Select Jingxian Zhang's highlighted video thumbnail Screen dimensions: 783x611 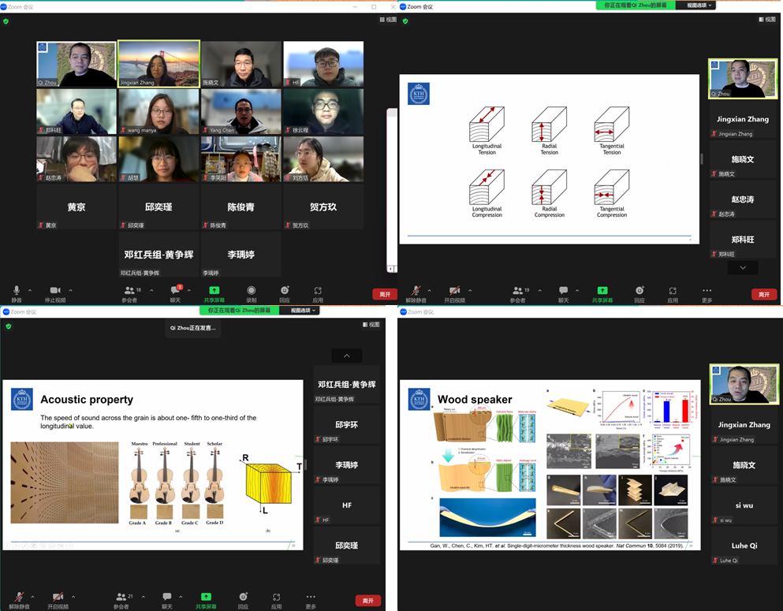click(x=158, y=63)
